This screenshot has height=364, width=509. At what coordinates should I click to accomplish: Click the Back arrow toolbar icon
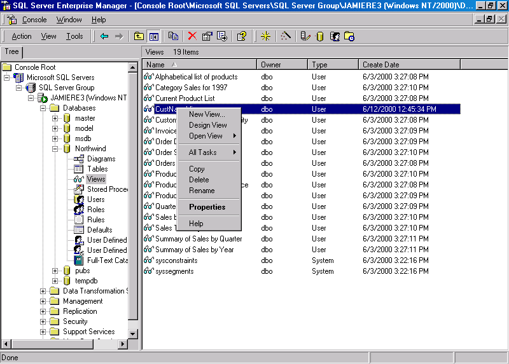click(x=104, y=36)
